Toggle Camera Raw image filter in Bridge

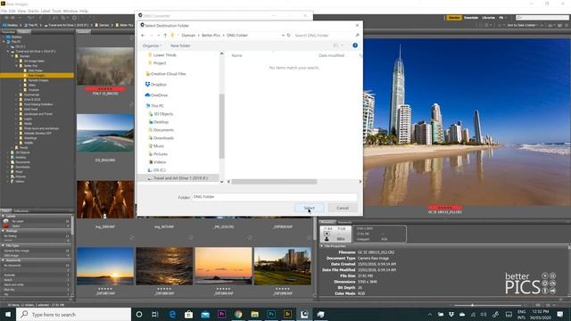(36, 251)
